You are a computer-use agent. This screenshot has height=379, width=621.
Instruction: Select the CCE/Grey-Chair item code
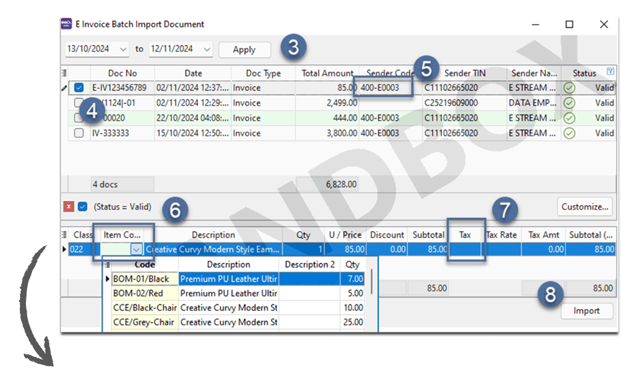point(145,322)
